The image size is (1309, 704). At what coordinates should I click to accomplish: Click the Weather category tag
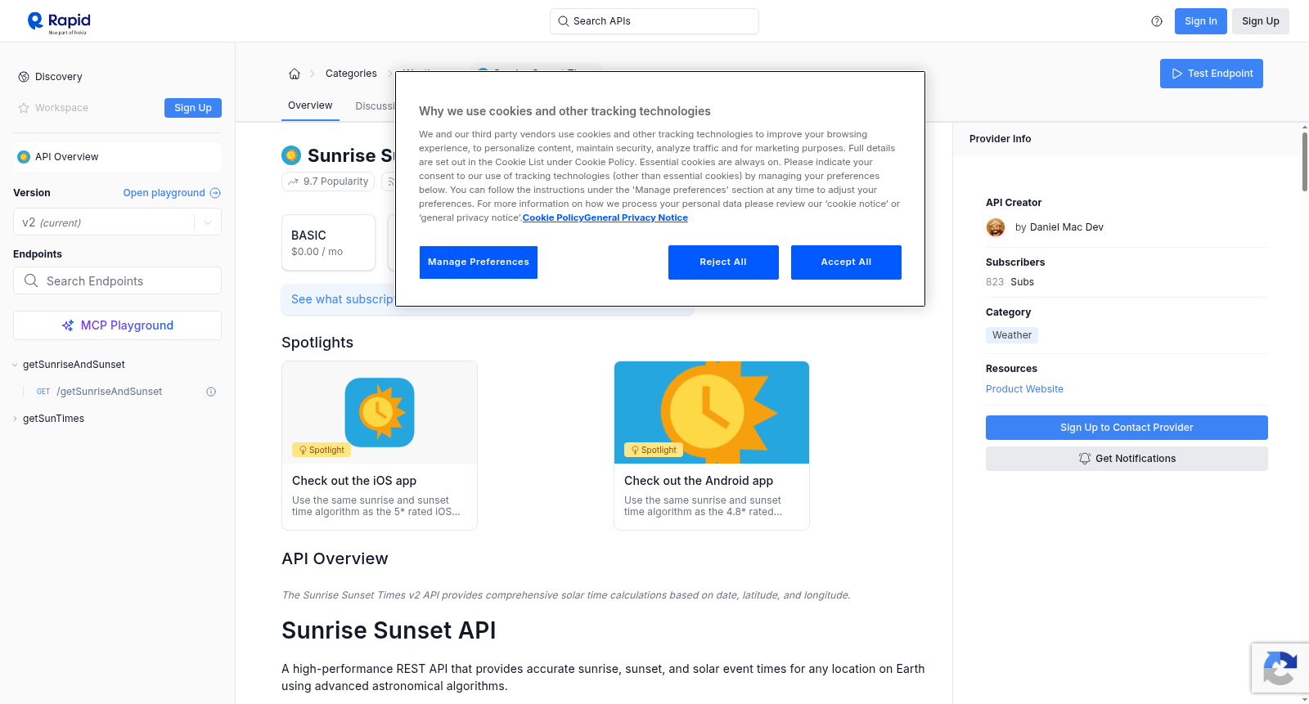coord(1012,335)
